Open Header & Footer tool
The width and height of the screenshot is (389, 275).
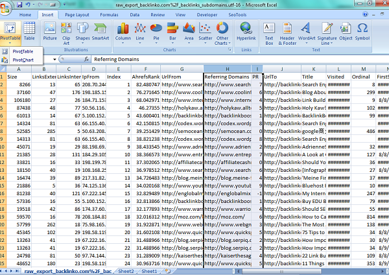pos(287,34)
